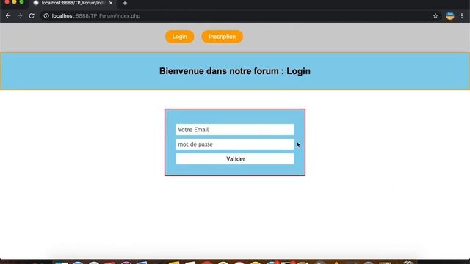Open the Chrome profile avatar
Screen dimensions: 470x264
(x=450, y=16)
